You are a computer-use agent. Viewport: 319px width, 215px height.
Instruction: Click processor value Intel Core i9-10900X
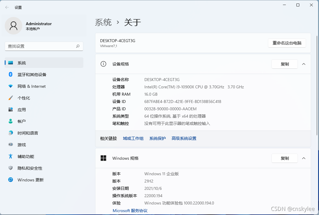pos(194,87)
